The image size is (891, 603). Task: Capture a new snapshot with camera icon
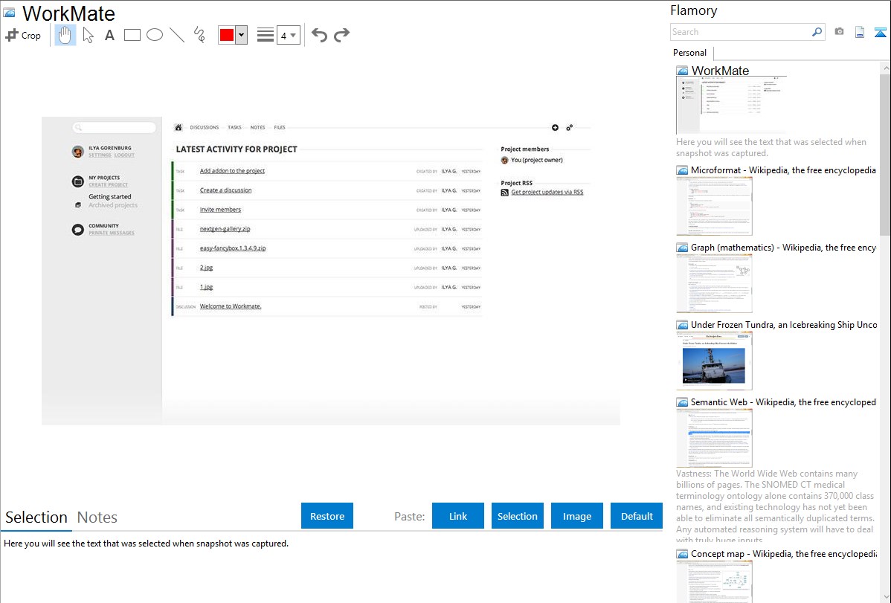(839, 32)
